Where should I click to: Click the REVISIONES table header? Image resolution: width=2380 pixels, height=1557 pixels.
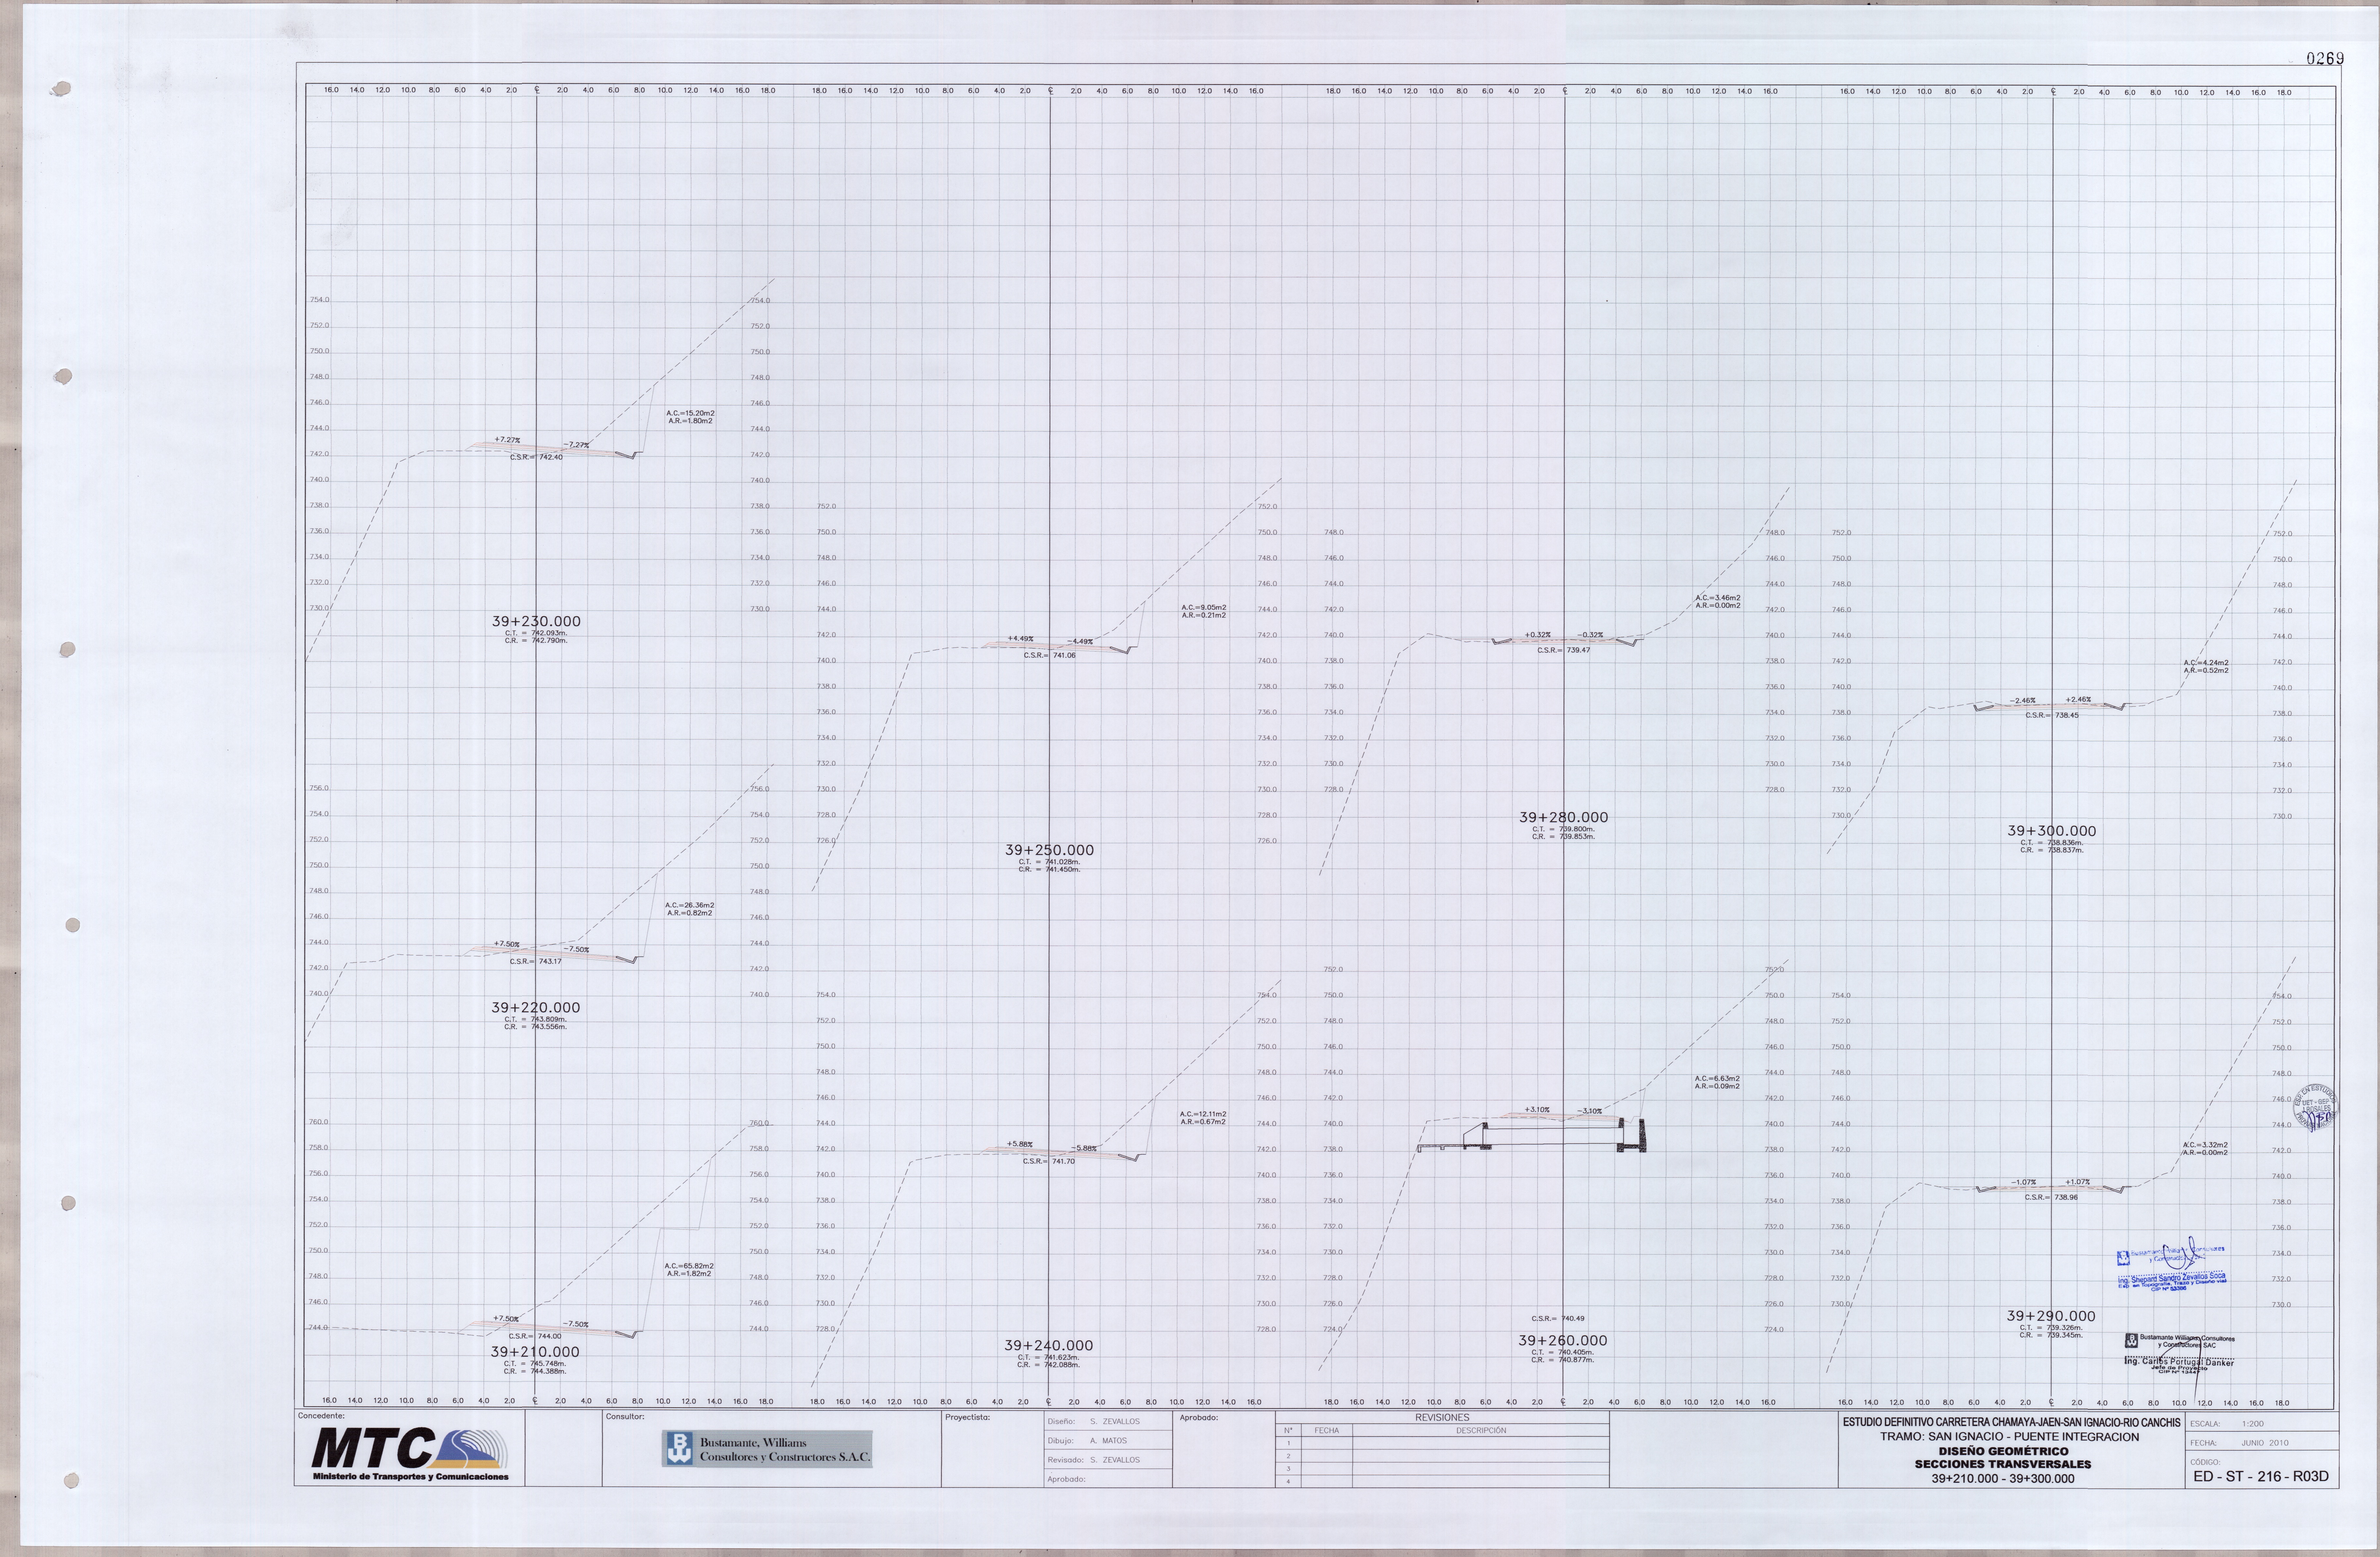(1442, 1417)
